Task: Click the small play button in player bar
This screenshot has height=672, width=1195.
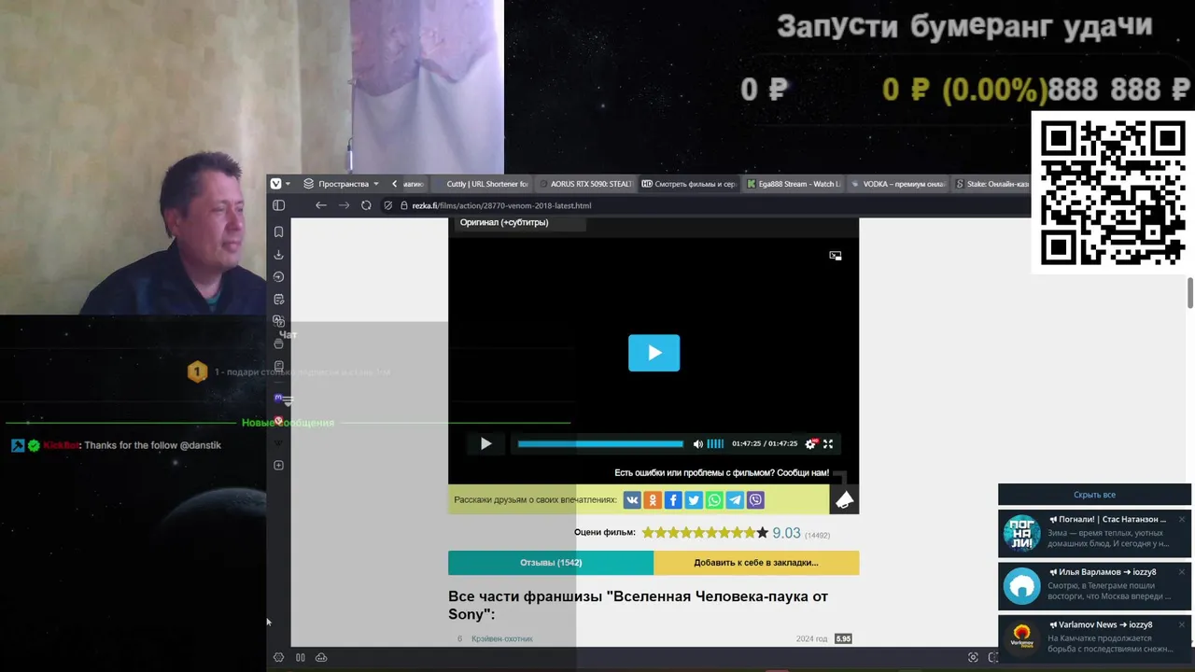Action: [485, 443]
